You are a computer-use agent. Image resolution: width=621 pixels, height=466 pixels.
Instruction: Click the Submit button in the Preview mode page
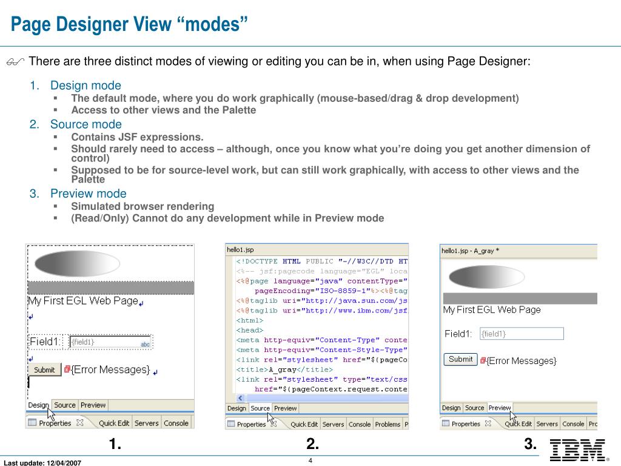click(x=461, y=359)
